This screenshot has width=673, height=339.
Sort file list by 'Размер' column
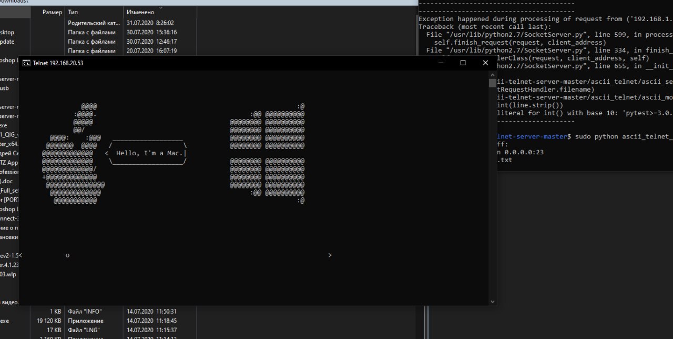pos(52,12)
